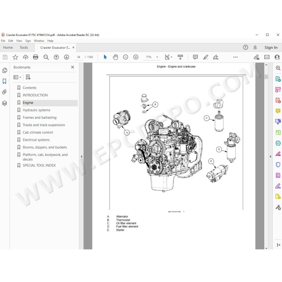Go to previous page arrow
This screenshot has width=282, height=282.
click(56, 57)
